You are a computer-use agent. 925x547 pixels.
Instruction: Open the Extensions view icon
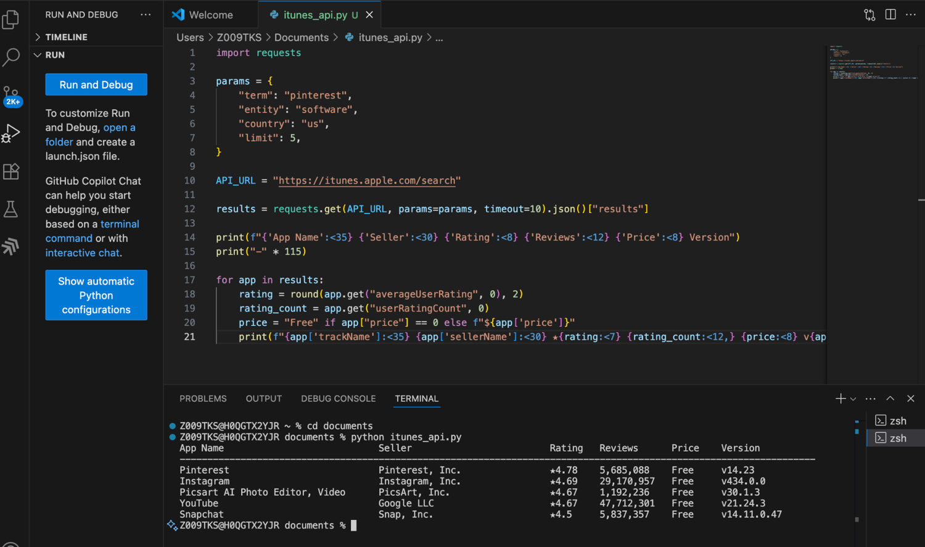[x=11, y=171]
